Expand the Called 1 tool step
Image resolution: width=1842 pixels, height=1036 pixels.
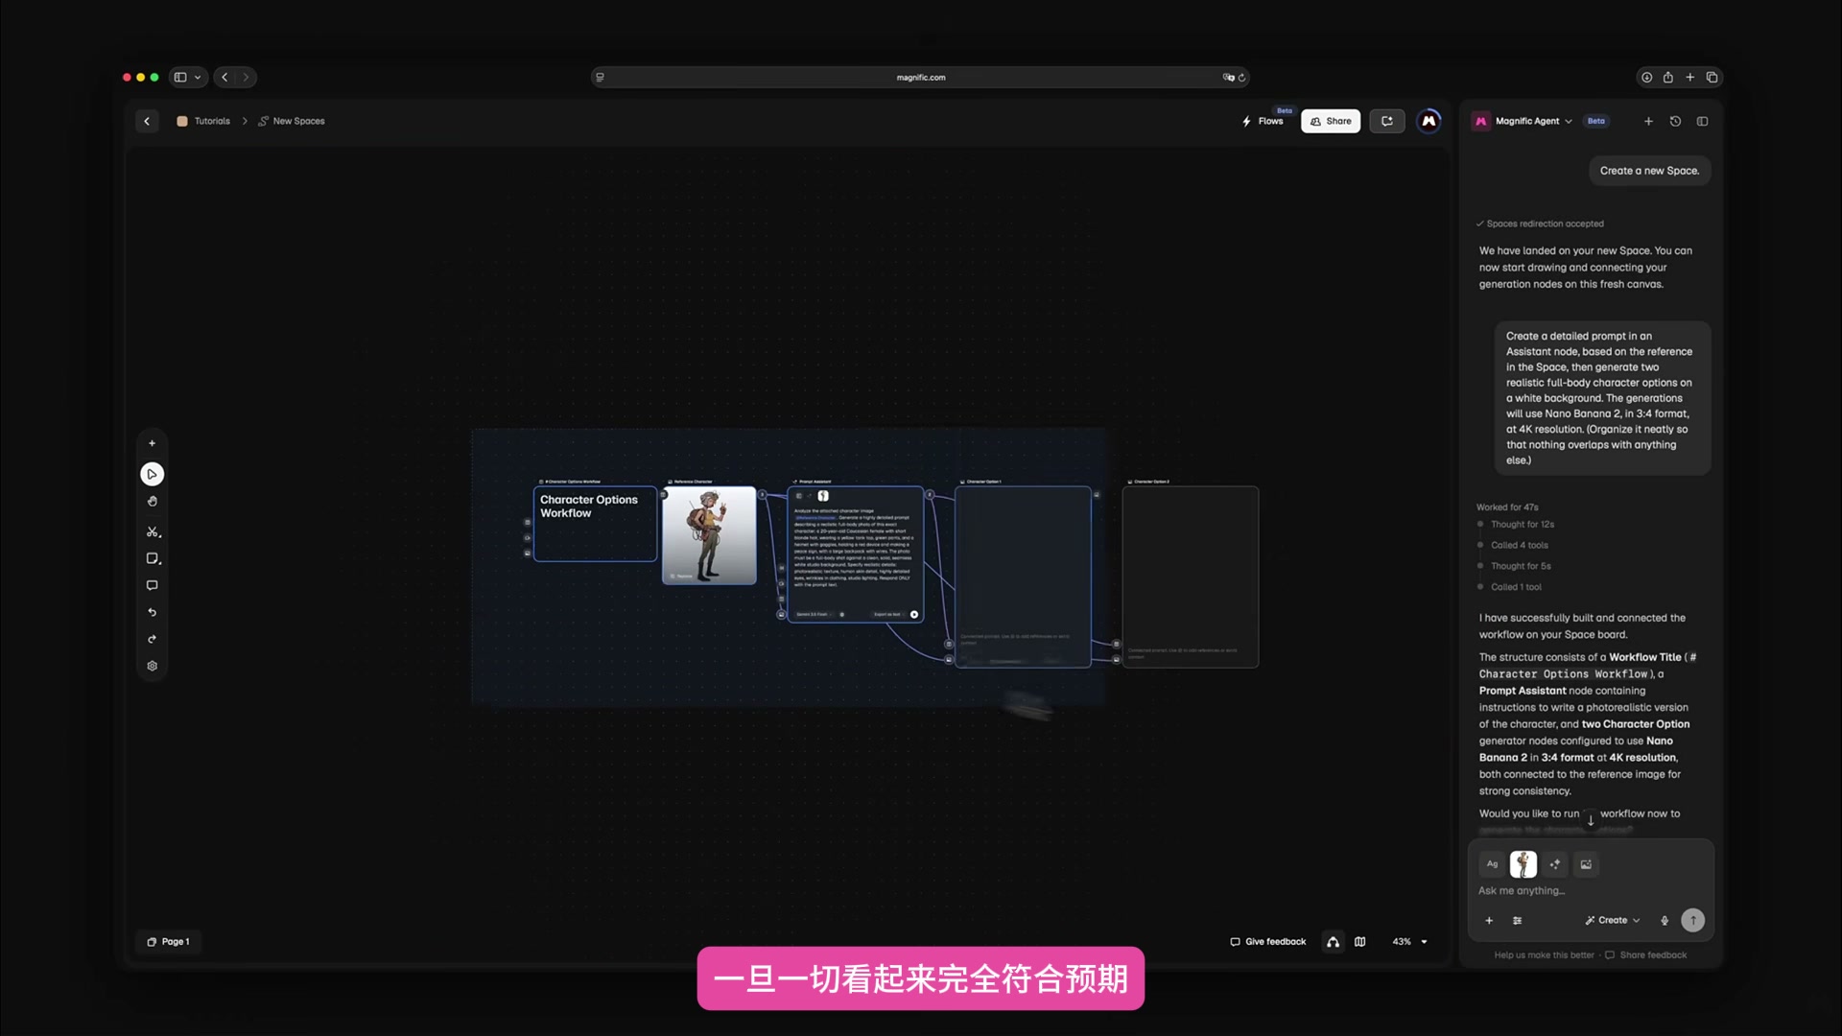click(1516, 587)
